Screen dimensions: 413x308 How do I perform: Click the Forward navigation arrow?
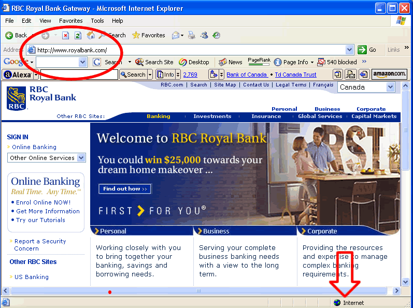click(x=45, y=35)
